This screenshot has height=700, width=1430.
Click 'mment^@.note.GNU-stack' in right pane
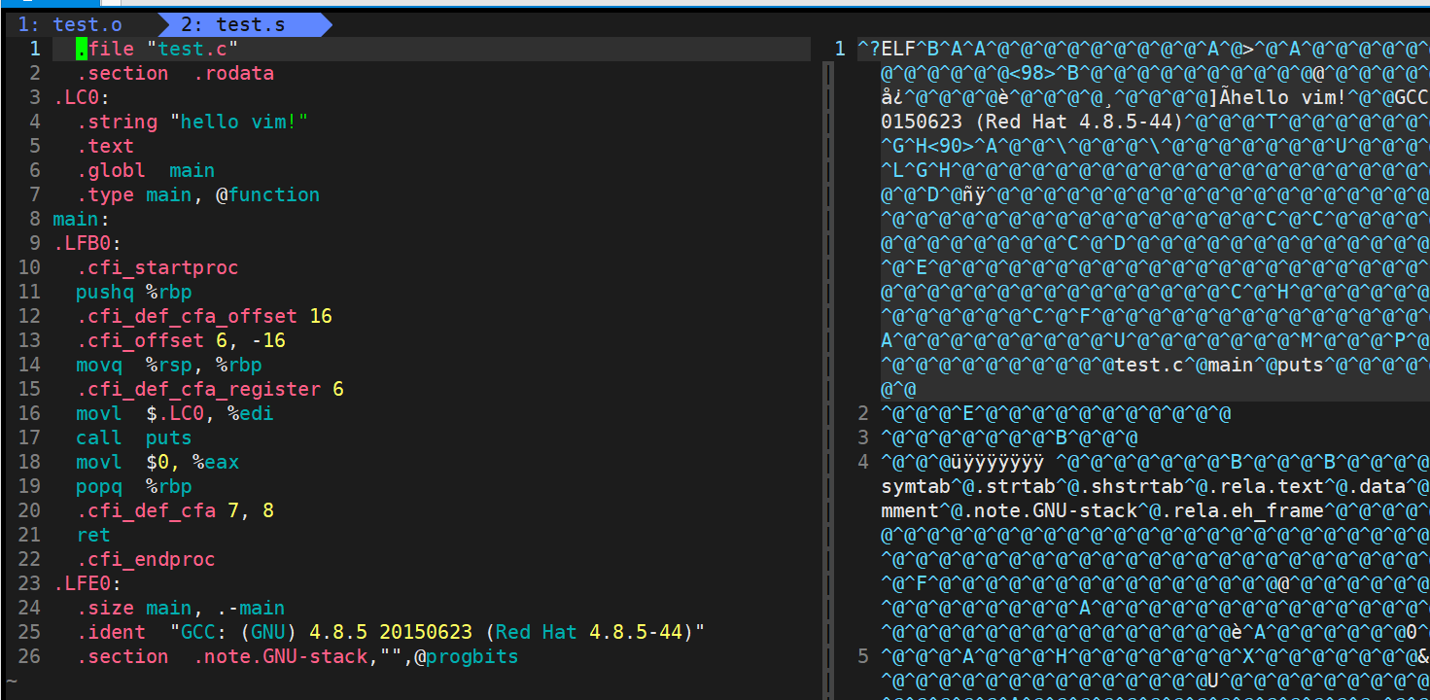tap(1009, 510)
